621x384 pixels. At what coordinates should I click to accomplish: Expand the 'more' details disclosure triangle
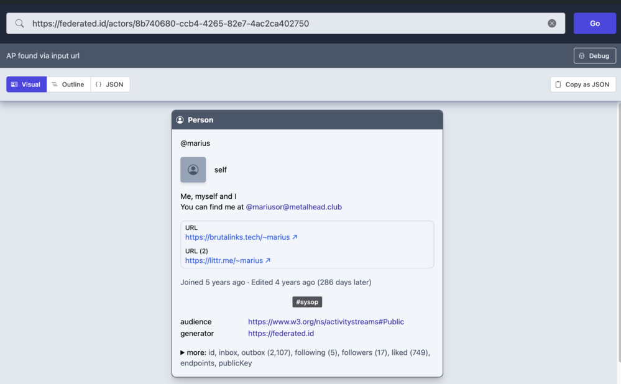pyautogui.click(x=183, y=353)
